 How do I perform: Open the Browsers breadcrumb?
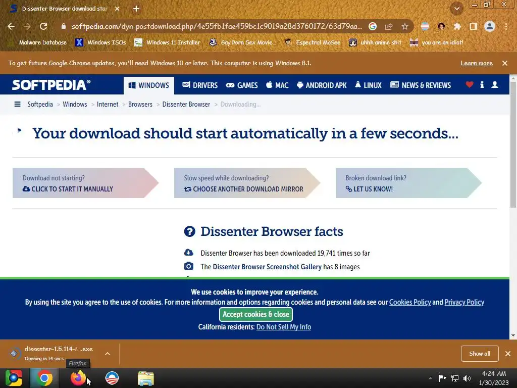tap(140, 104)
